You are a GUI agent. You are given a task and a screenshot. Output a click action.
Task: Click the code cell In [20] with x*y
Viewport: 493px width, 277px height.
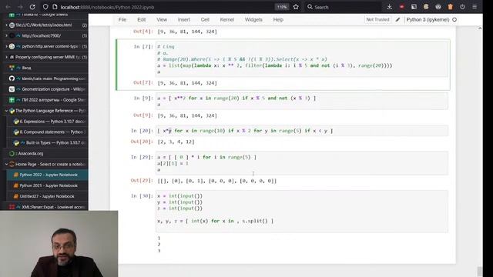[x=302, y=131]
